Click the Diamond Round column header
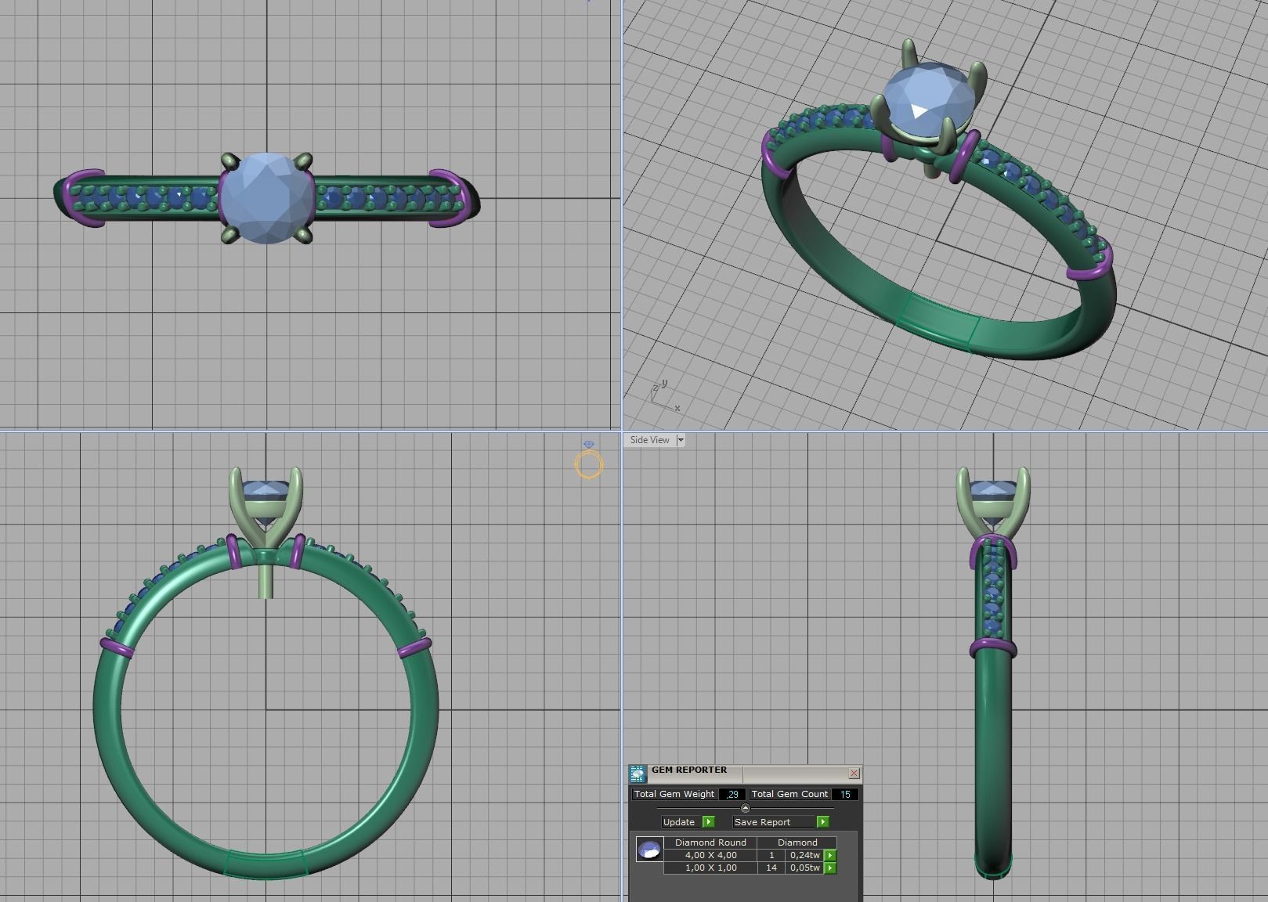1268x902 pixels. click(711, 842)
